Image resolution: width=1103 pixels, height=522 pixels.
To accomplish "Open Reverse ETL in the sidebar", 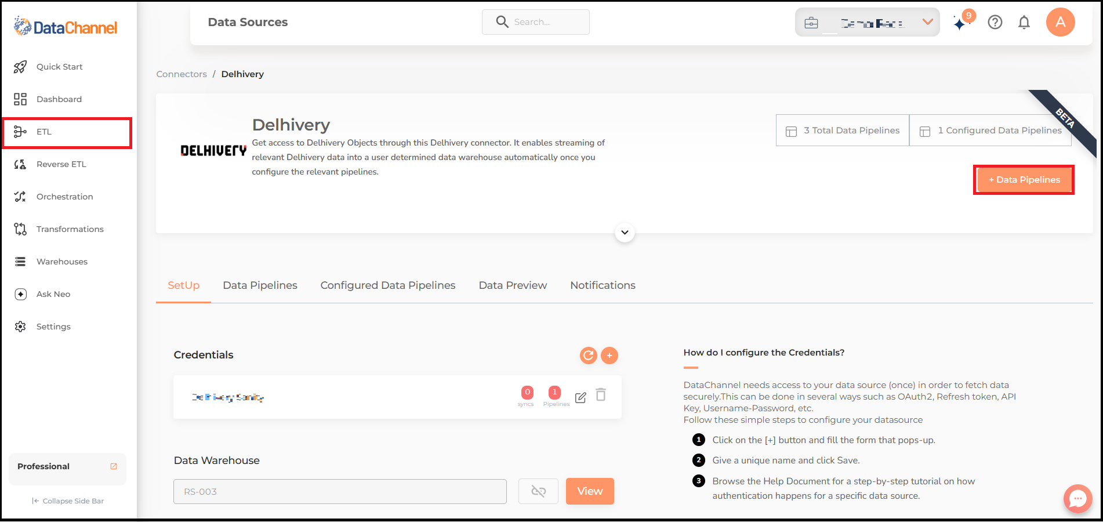I will click(61, 164).
